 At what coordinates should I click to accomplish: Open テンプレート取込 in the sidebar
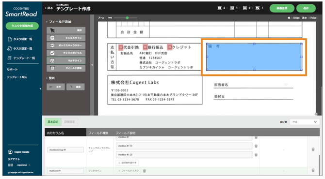tap(17, 77)
